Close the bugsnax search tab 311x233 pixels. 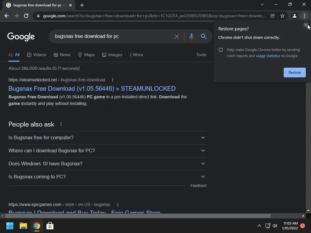[70, 5]
